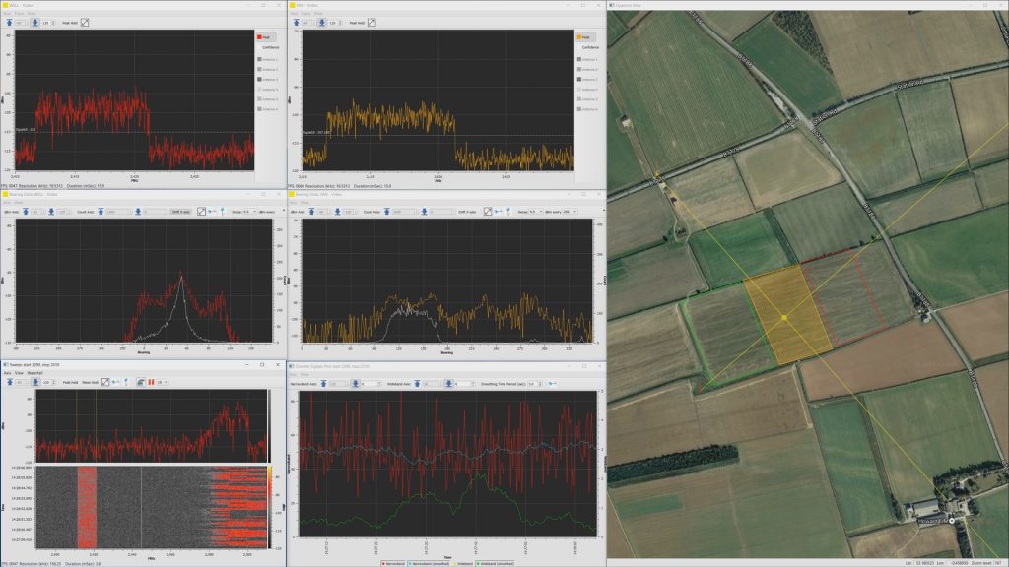
Task: Click the axis maximum up-arrow in top-left window
Action: pyautogui.click(x=10, y=21)
